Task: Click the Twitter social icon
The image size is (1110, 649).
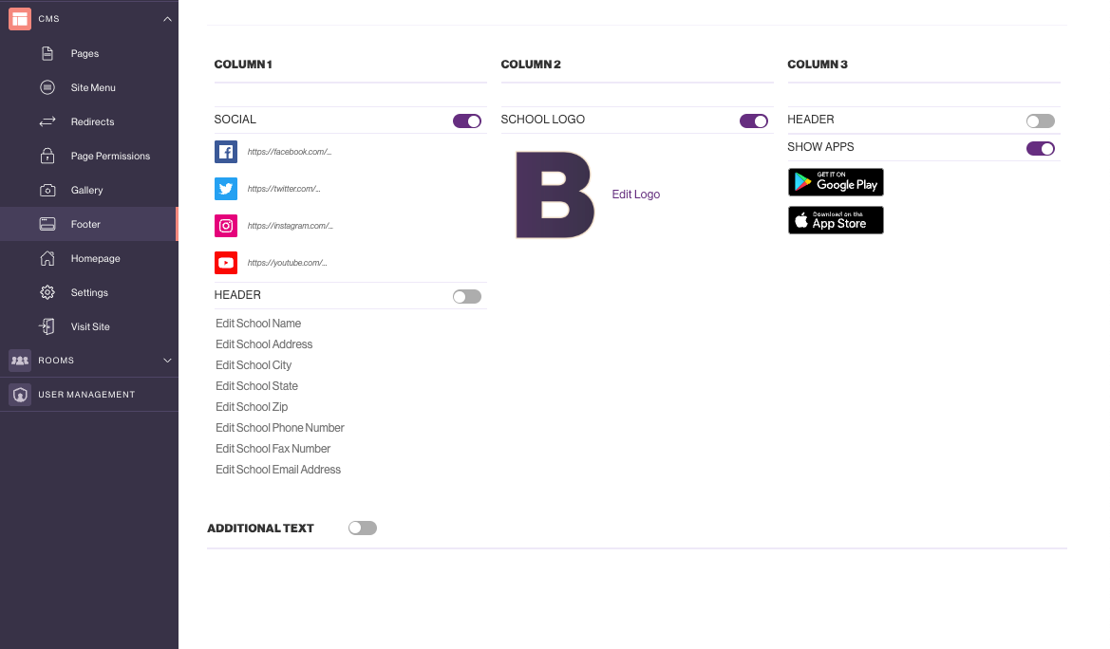Action: [x=226, y=189]
